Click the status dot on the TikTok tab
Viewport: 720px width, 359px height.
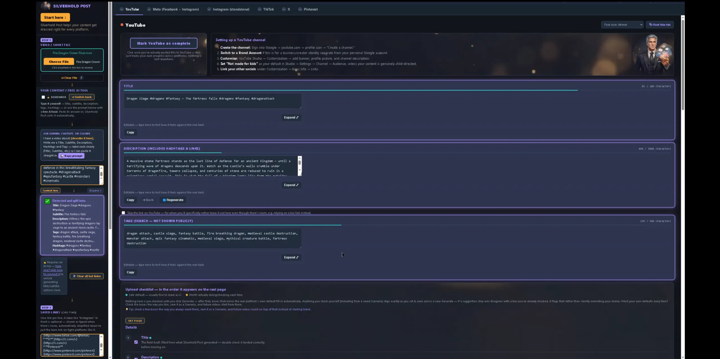coord(259,9)
